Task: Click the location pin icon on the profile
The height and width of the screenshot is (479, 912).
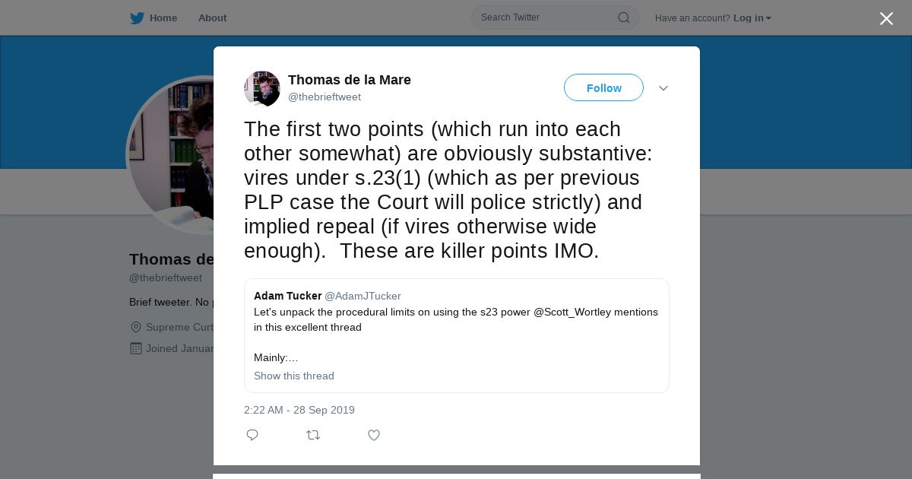Action: pyautogui.click(x=136, y=327)
